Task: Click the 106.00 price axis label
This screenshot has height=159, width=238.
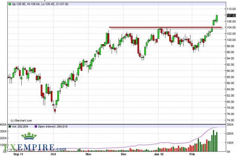Action: click(231, 21)
